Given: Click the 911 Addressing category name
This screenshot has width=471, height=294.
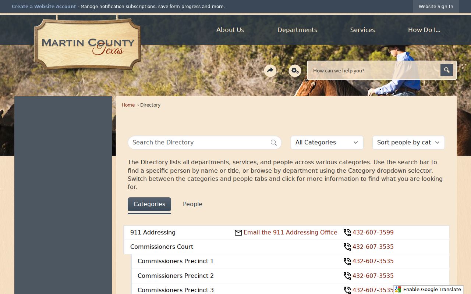Looking at the screenshot, I should pos(153,233).
